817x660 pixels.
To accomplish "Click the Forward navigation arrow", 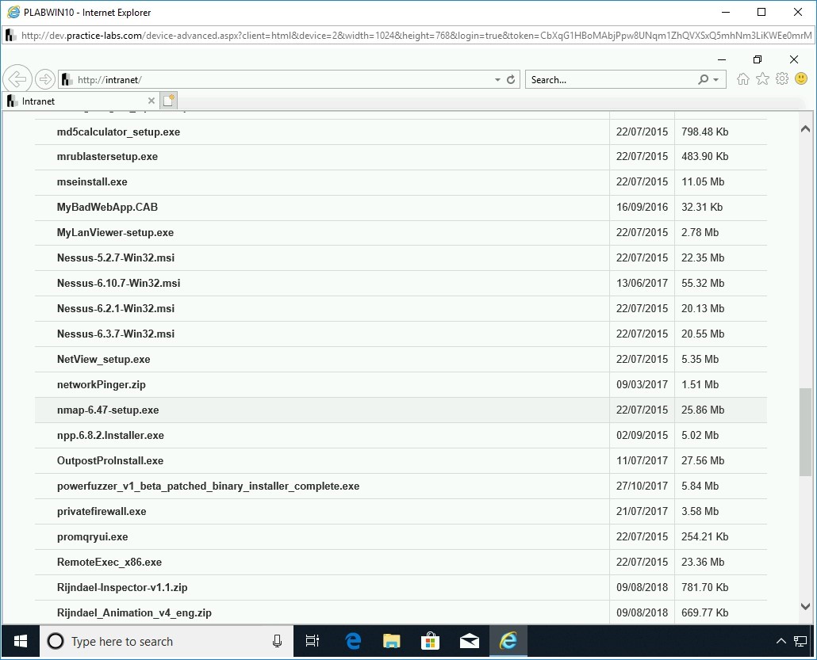I will click(45, 78).
